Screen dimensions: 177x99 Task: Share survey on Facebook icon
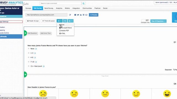(75, 15)
